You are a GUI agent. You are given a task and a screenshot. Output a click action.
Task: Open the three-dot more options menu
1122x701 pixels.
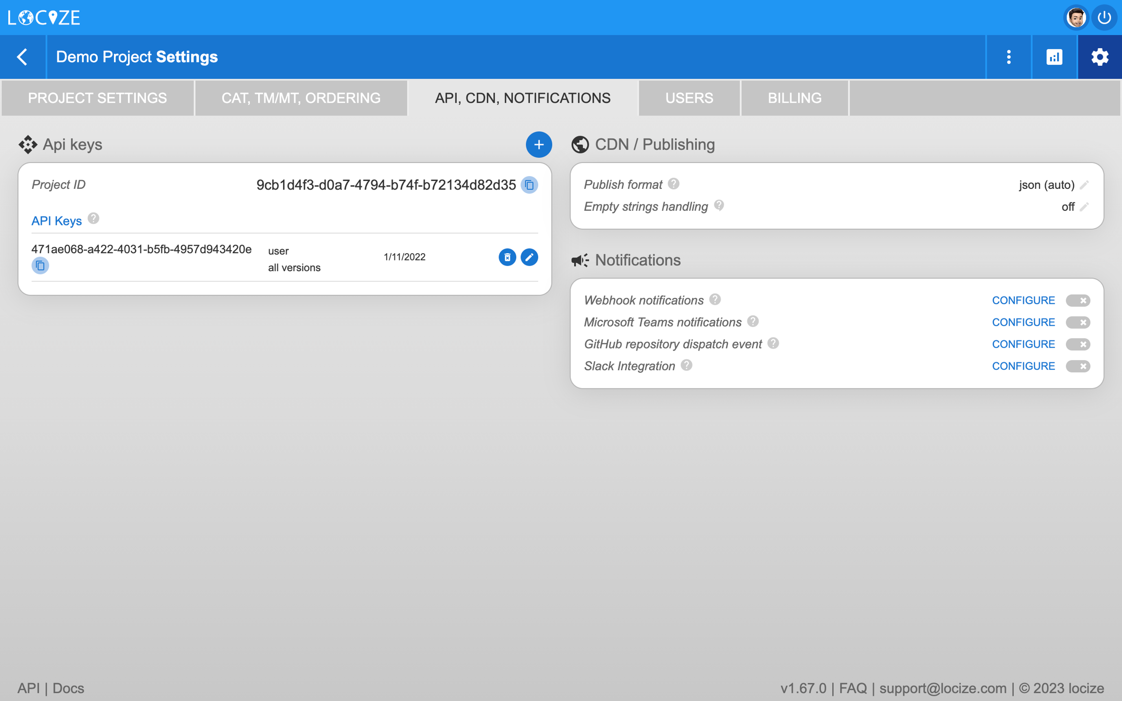pyautogui.click(x=1009, y=57)
